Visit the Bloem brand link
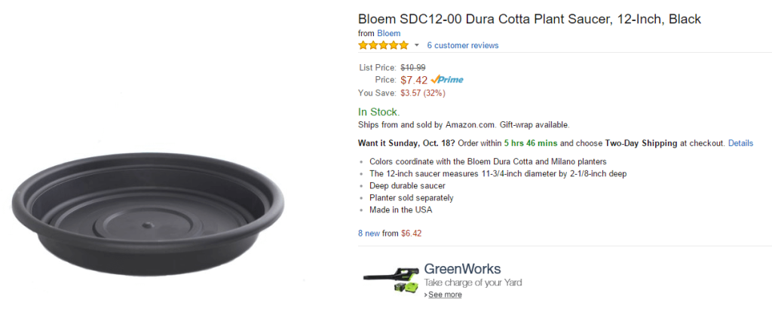The width and height of the screenshot is (772, 327). 388,33
